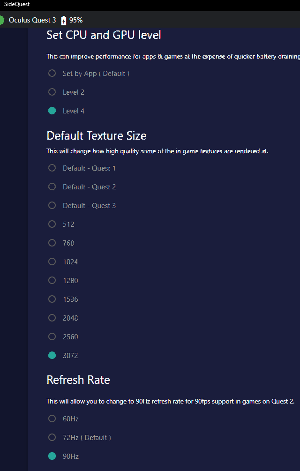
Task: Switch refresh rate to 60Hz
Action: [x=52, y=419]
